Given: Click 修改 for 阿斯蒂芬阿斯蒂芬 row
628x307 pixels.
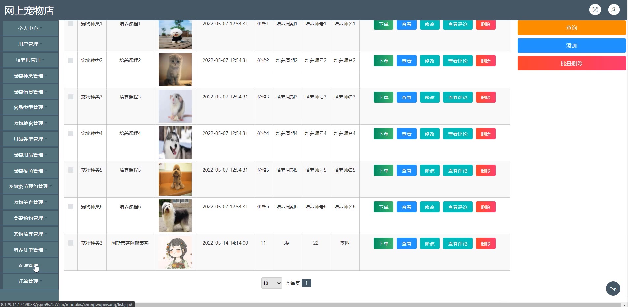Looking at the screenshot, I should tap(430, 244).
